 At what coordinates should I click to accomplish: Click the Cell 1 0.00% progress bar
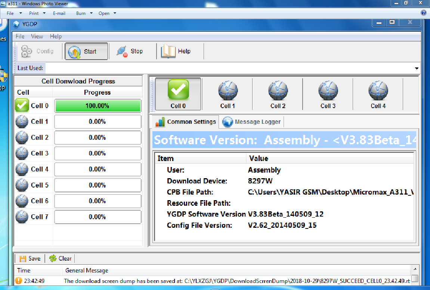(x=98, y=122)
